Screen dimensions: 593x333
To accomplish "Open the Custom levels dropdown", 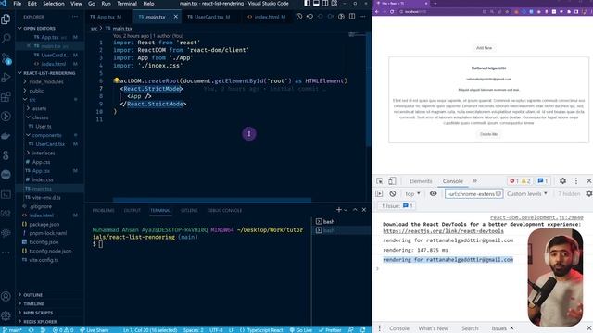I will coord(527,193).
